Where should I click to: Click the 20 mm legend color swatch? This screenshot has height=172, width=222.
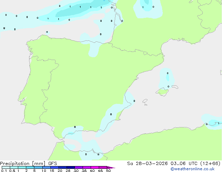[63, 167]
